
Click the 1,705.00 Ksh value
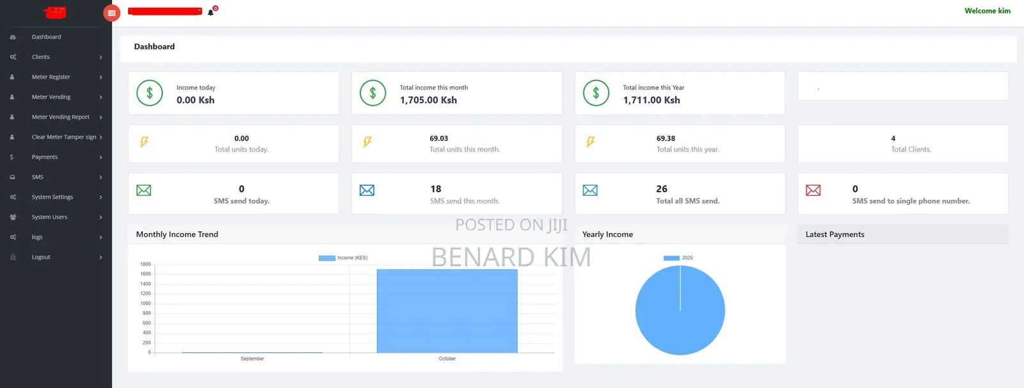pos(428,101)
